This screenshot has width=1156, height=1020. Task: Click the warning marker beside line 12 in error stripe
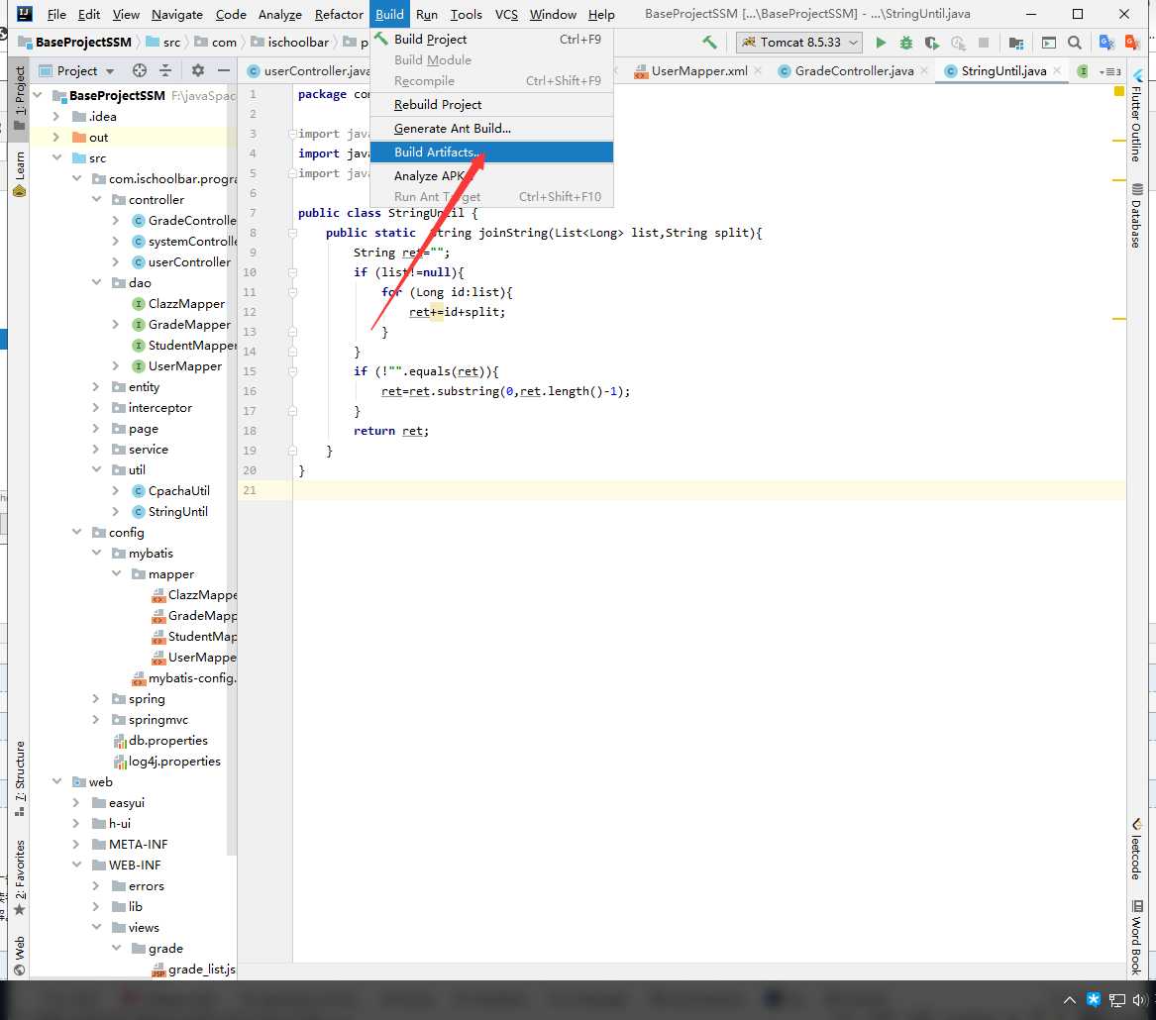(1118, 319)
